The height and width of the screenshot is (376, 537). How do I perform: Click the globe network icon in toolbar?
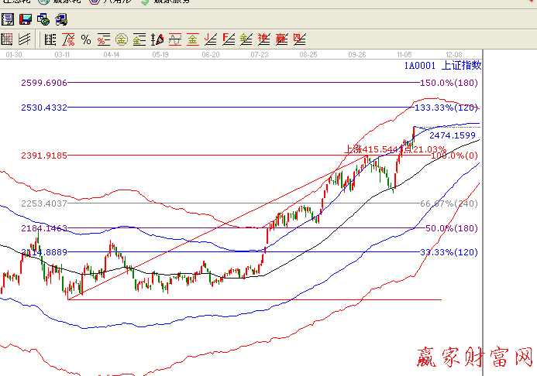point(43,19)
